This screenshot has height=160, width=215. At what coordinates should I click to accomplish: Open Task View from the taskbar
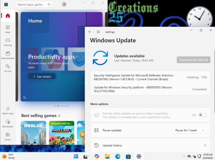(86, 156)
